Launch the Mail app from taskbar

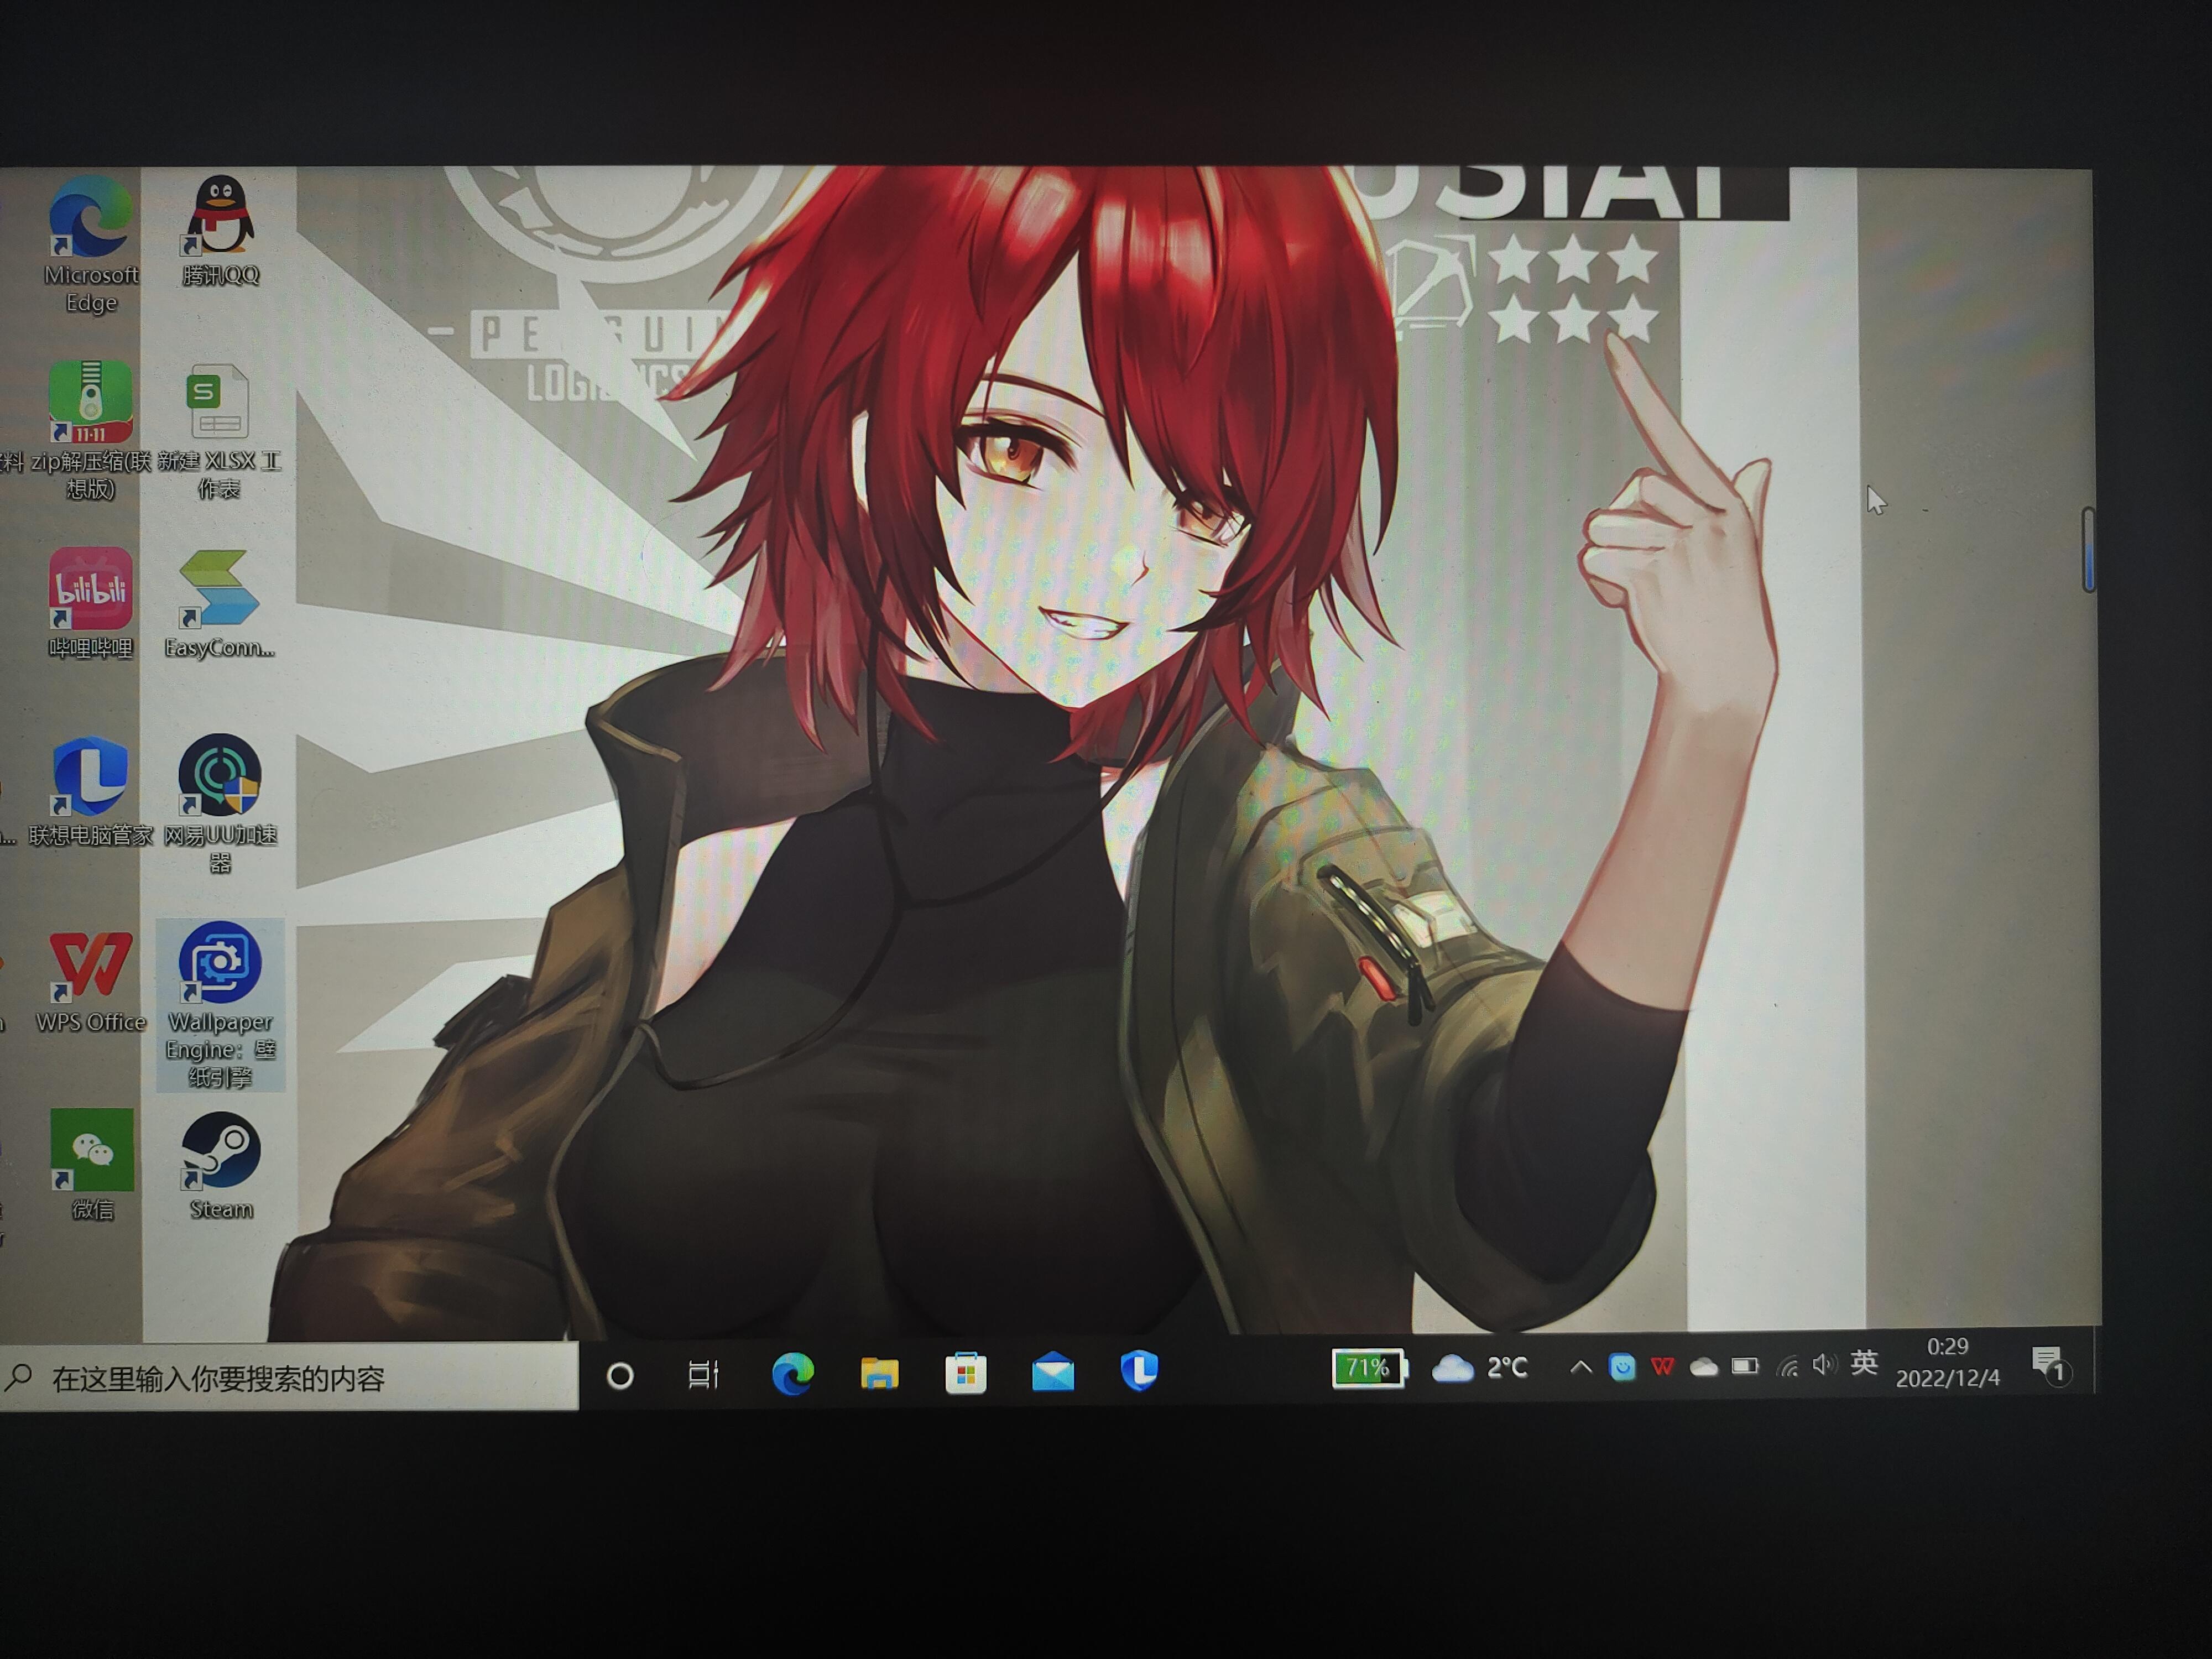1053,1372
